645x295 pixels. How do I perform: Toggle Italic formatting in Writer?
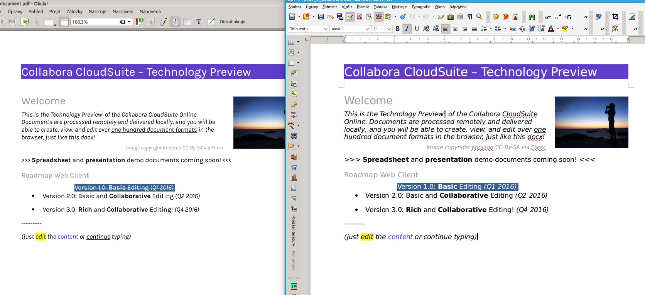(407, 29)
